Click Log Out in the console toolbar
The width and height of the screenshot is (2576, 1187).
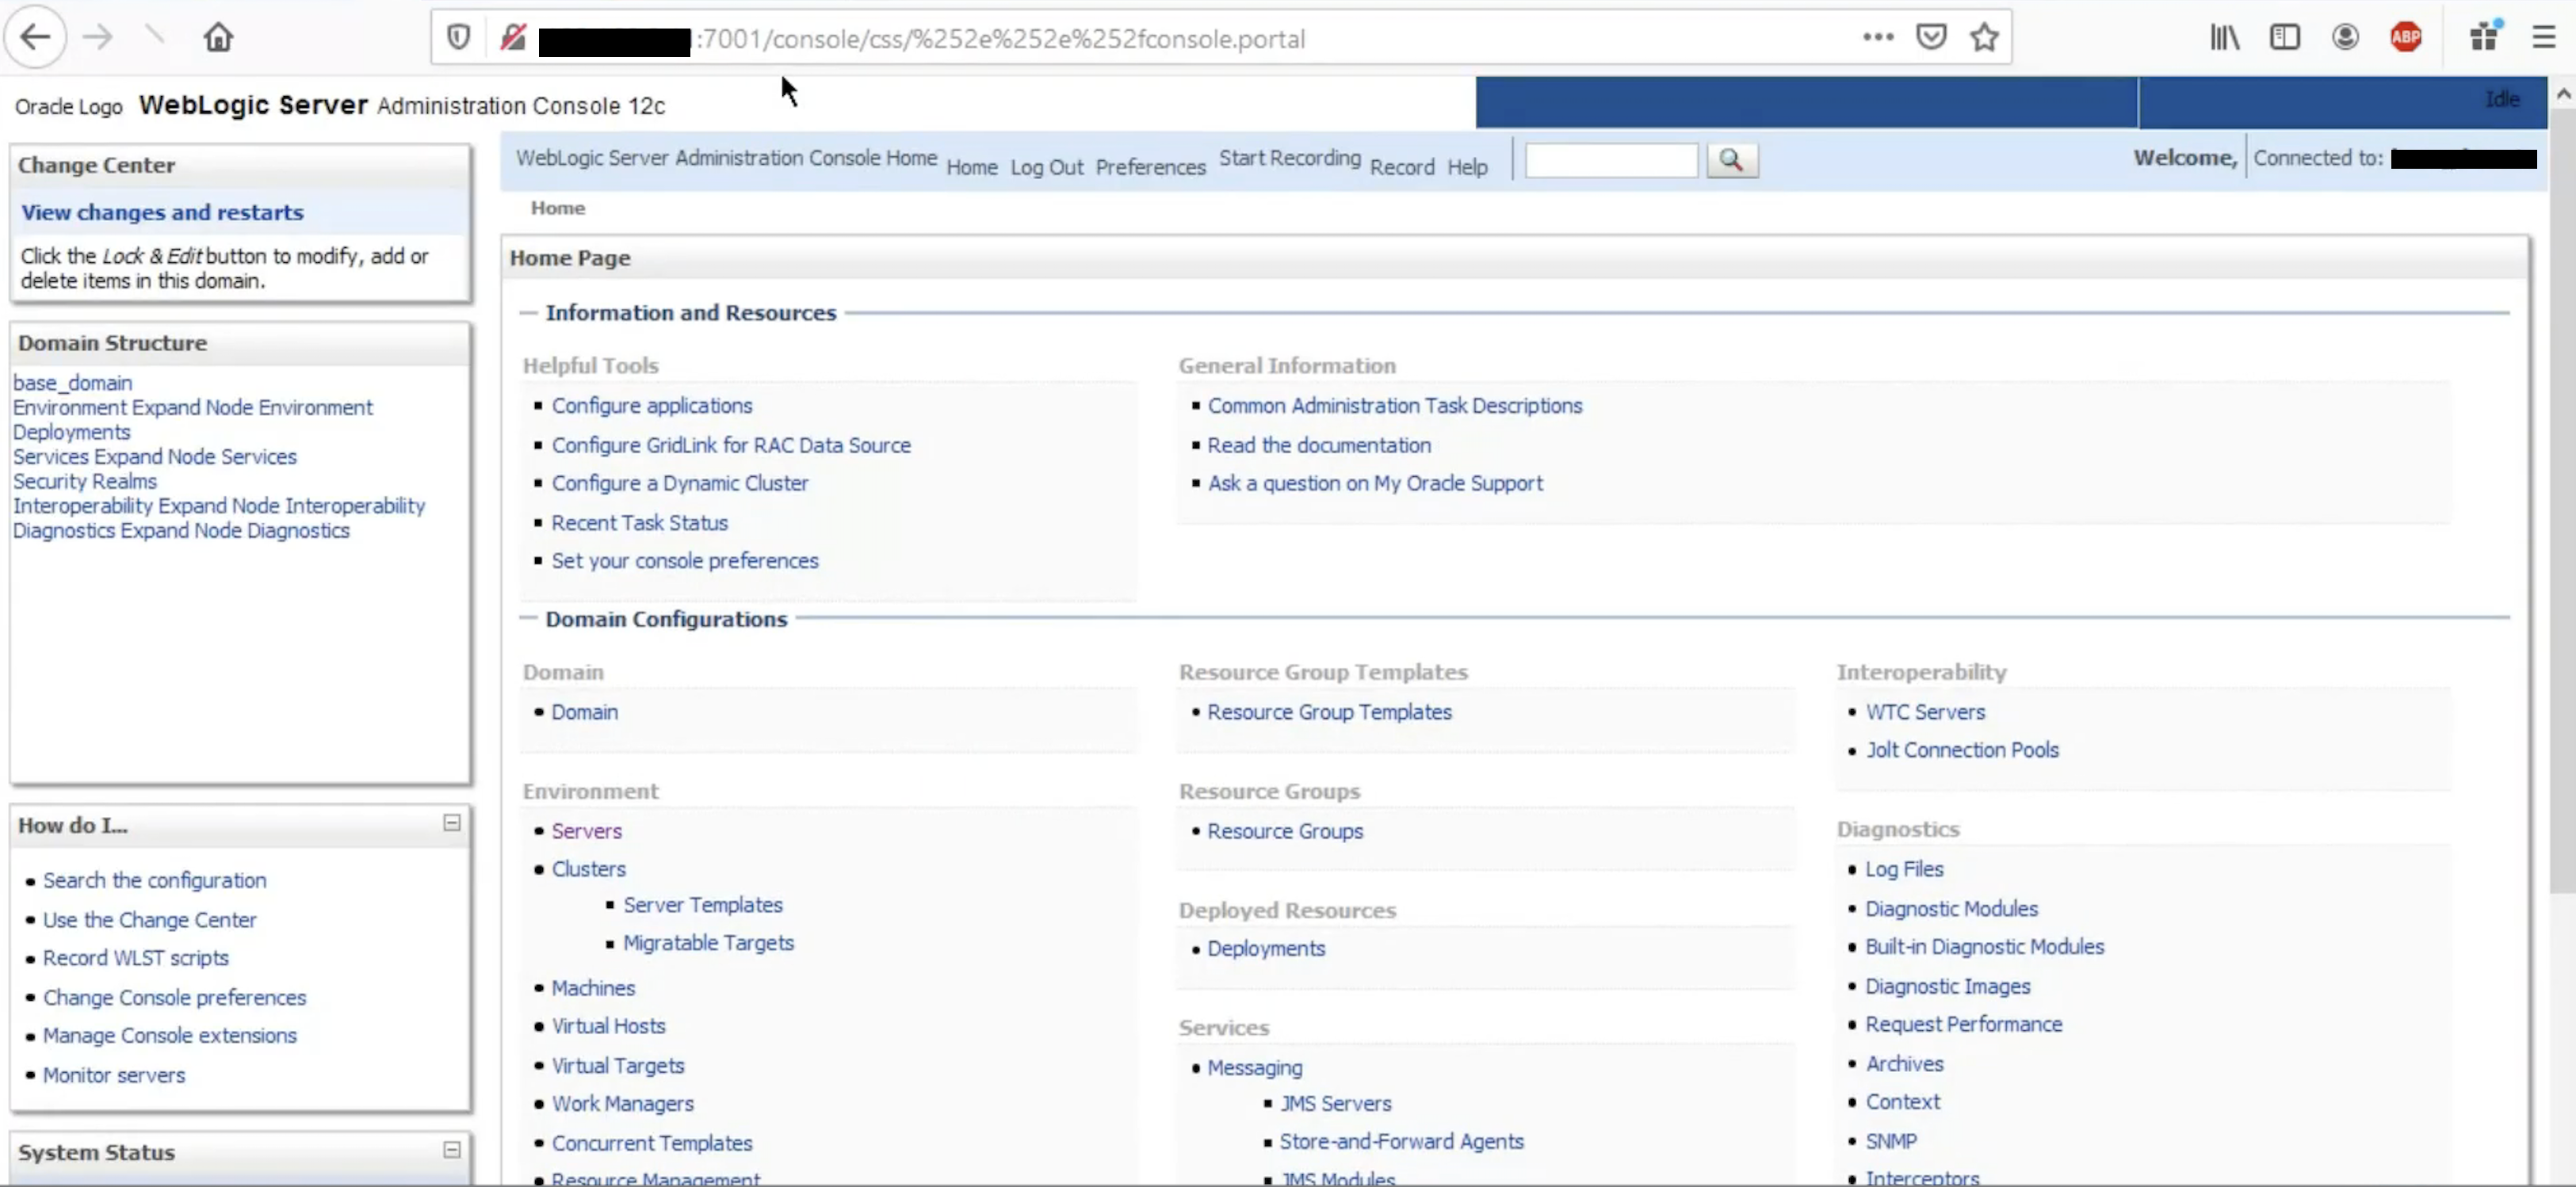pos(1046,167)
